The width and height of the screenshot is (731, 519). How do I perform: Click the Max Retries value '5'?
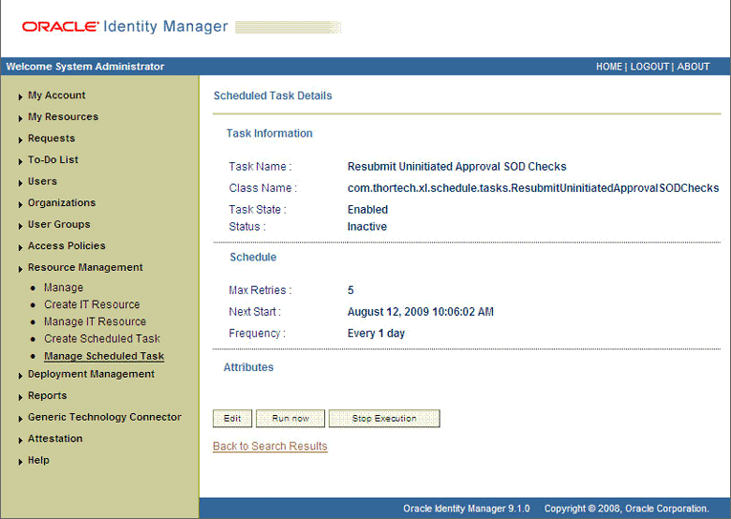point(351,290)
